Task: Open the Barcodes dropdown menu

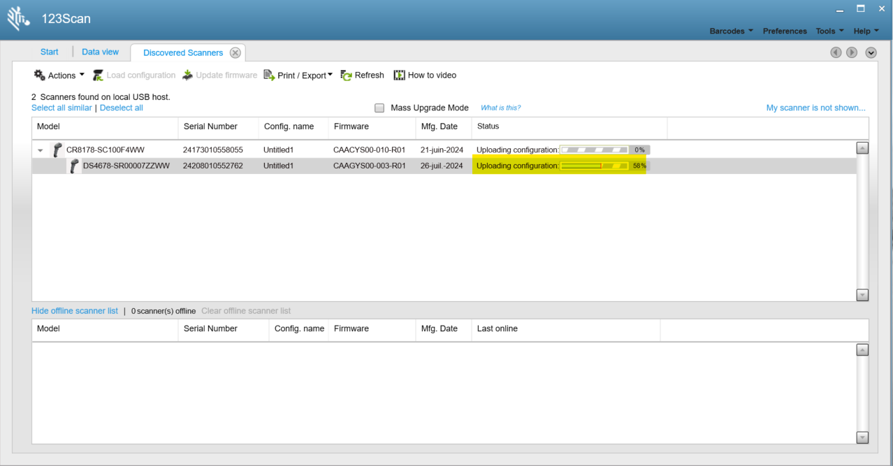Action: (x=731, y=31)
